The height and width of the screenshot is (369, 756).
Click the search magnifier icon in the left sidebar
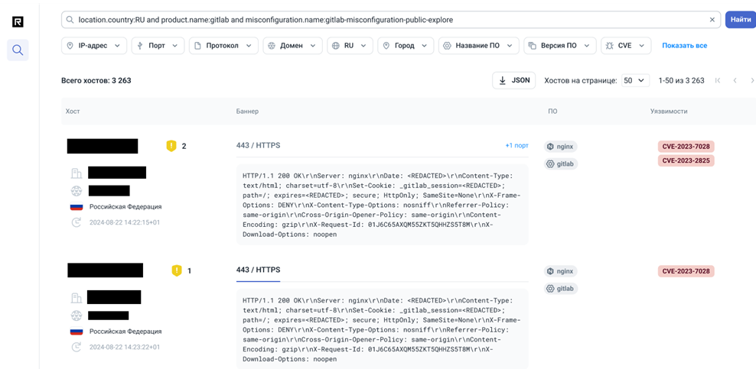[18, 50]
